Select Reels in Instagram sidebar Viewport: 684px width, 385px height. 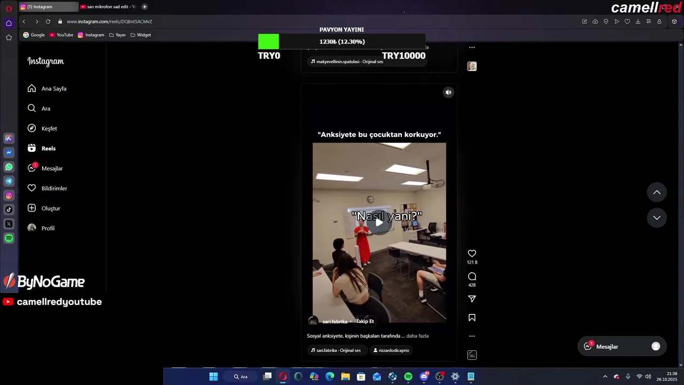[x=42, y=149]
